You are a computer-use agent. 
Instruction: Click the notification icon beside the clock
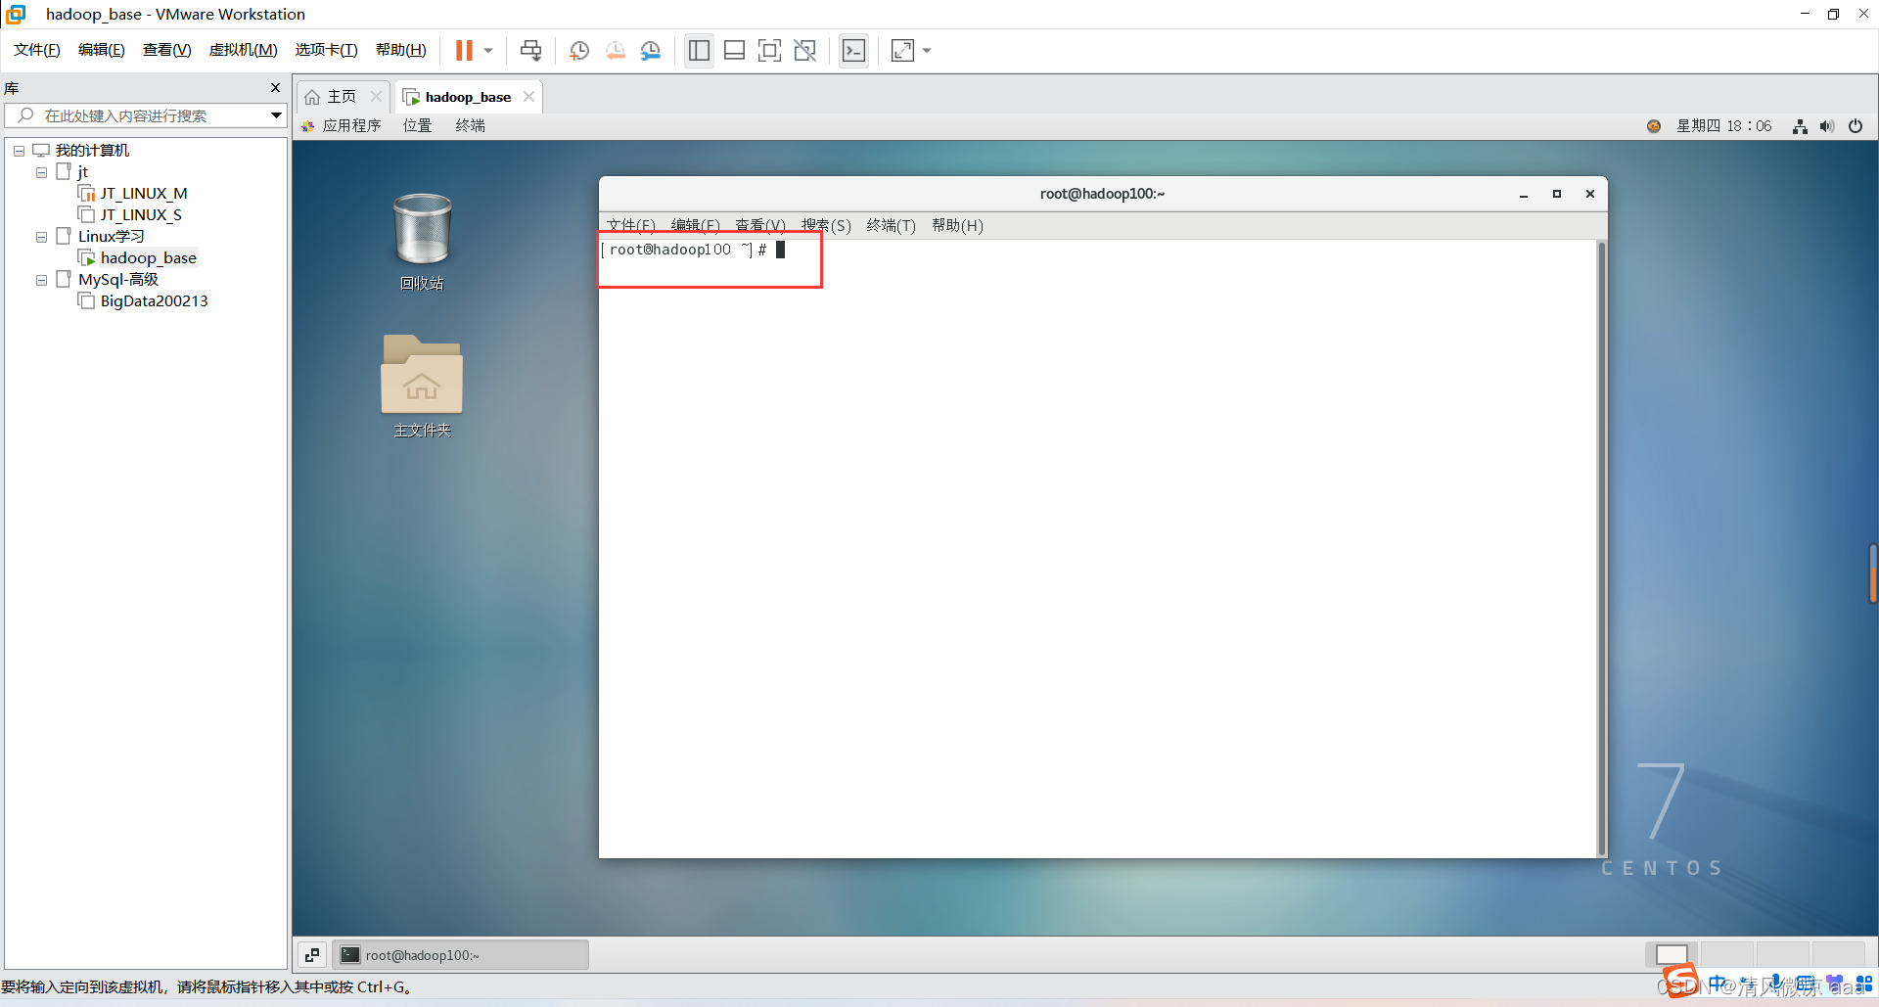[1654, 126]
